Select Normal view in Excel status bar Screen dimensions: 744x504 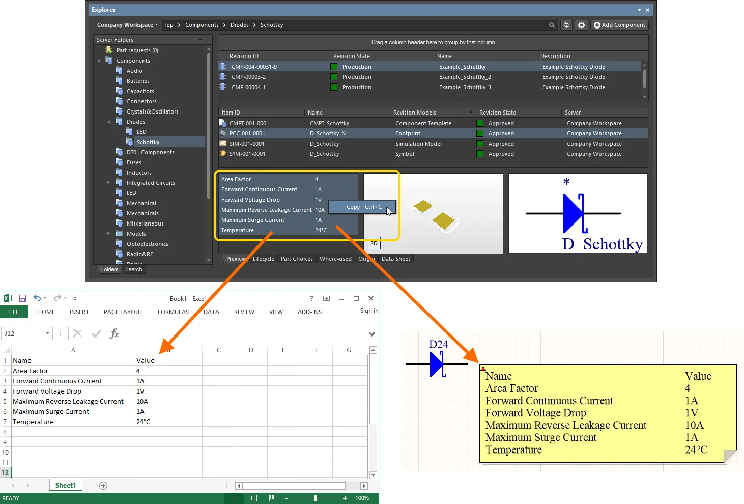point(234,498)
